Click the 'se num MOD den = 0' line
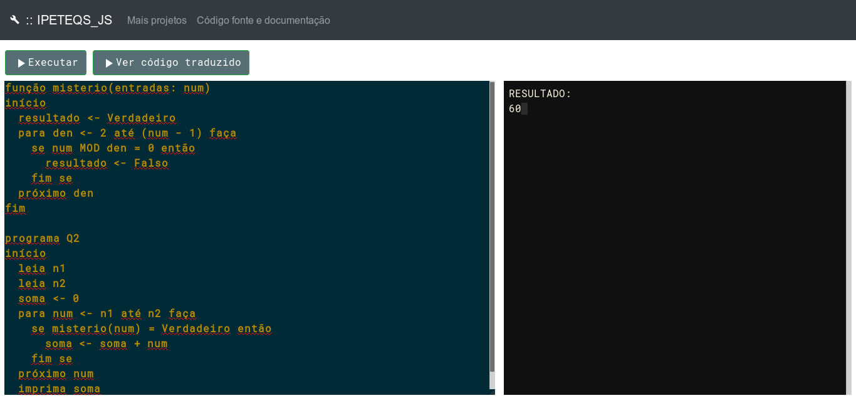 (113, 149)
